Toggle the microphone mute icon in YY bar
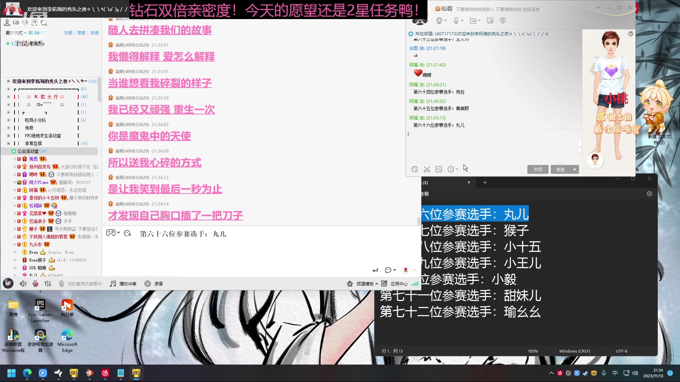Screen dimensions: 680x382 (x=35, y=284)
